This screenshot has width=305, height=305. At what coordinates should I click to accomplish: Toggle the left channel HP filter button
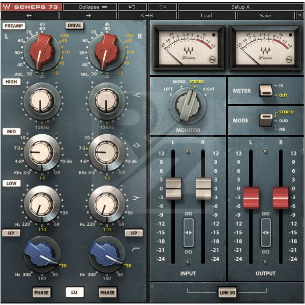[11, 233]
